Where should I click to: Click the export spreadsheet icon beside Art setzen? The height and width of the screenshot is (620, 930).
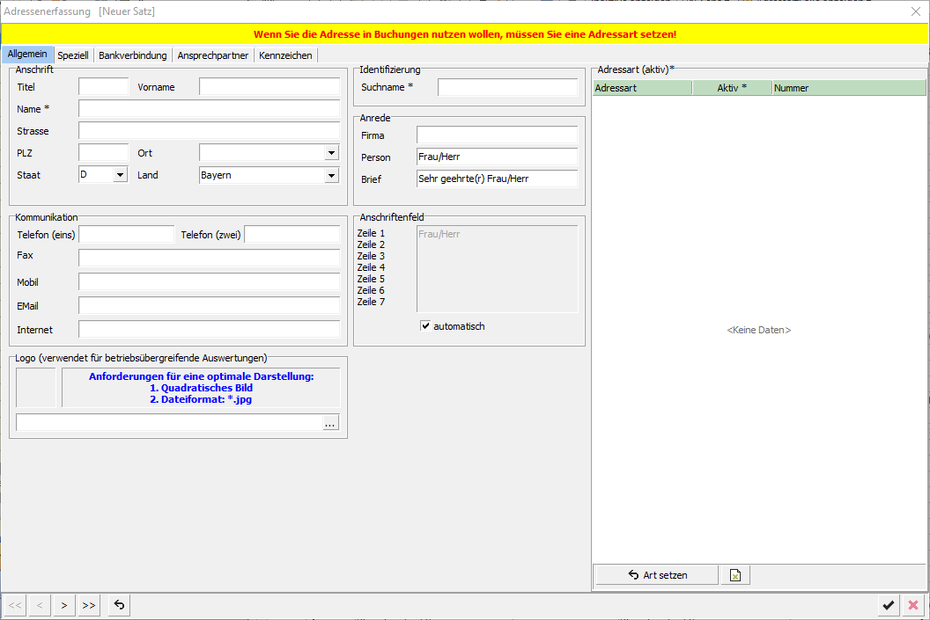[735, 574]
